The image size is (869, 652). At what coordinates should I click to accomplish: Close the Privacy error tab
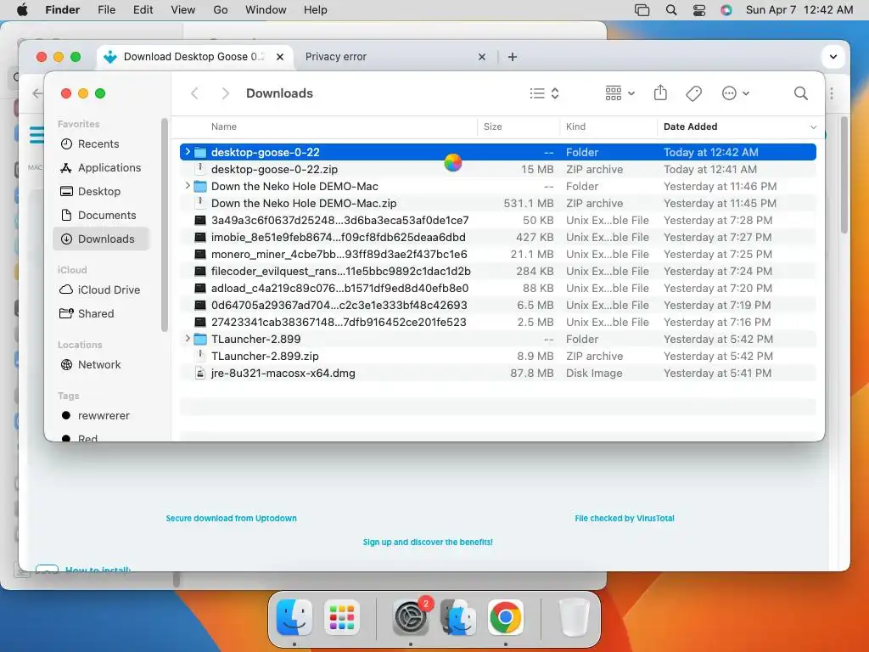[x=482, y=57]
